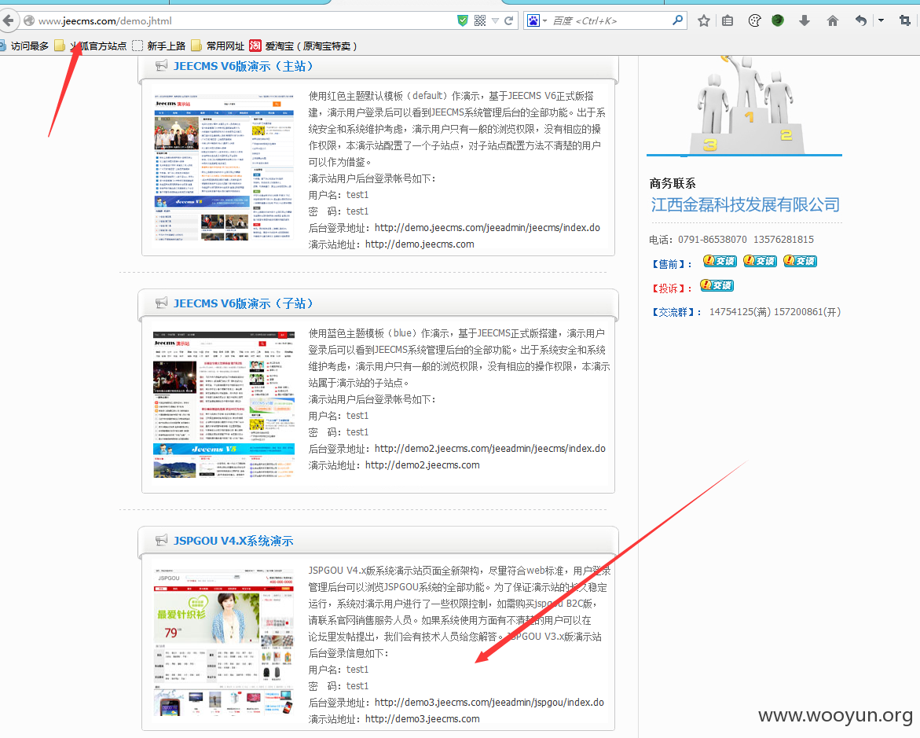Viewport: 920px width, 738px height.
Task: Click the http://demo.jeecms.com site URL
Action: coord(420,244)
